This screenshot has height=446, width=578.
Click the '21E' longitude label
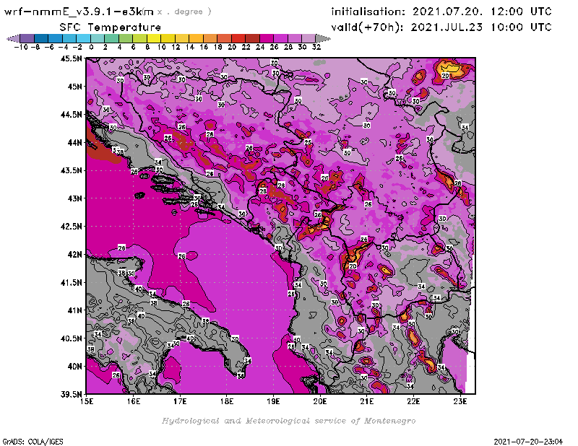point(367,401)
